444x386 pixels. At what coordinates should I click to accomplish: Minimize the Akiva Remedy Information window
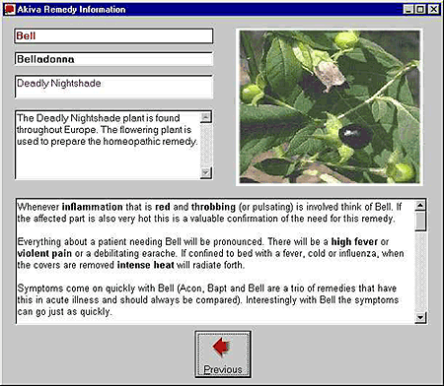point(408,9)
